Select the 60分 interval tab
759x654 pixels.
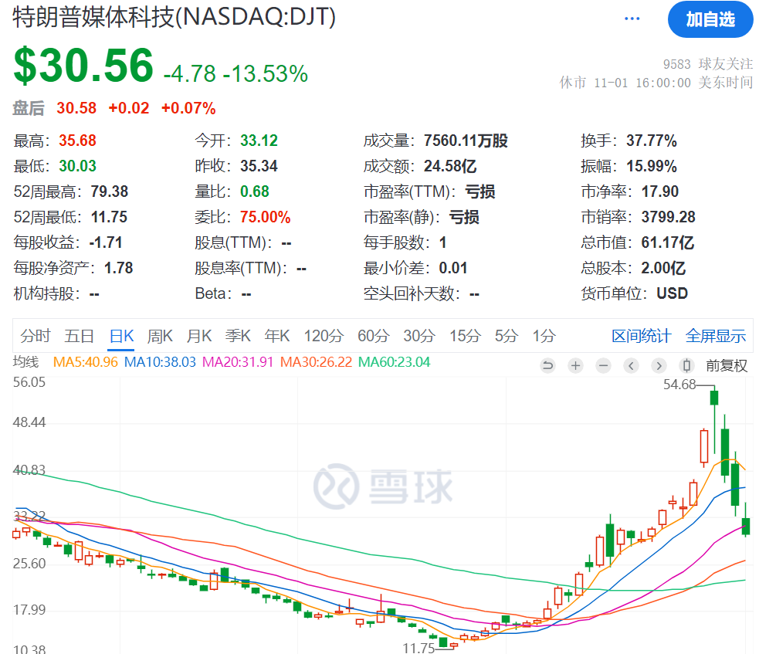[372, 336]
